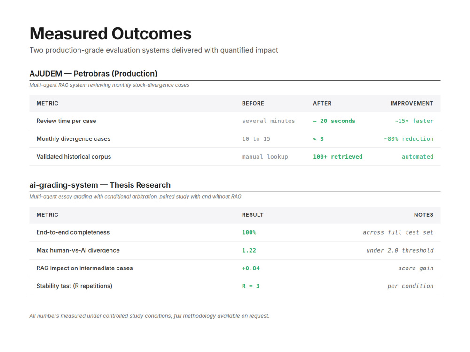Click the RESULT column header

tap(253, 215)
